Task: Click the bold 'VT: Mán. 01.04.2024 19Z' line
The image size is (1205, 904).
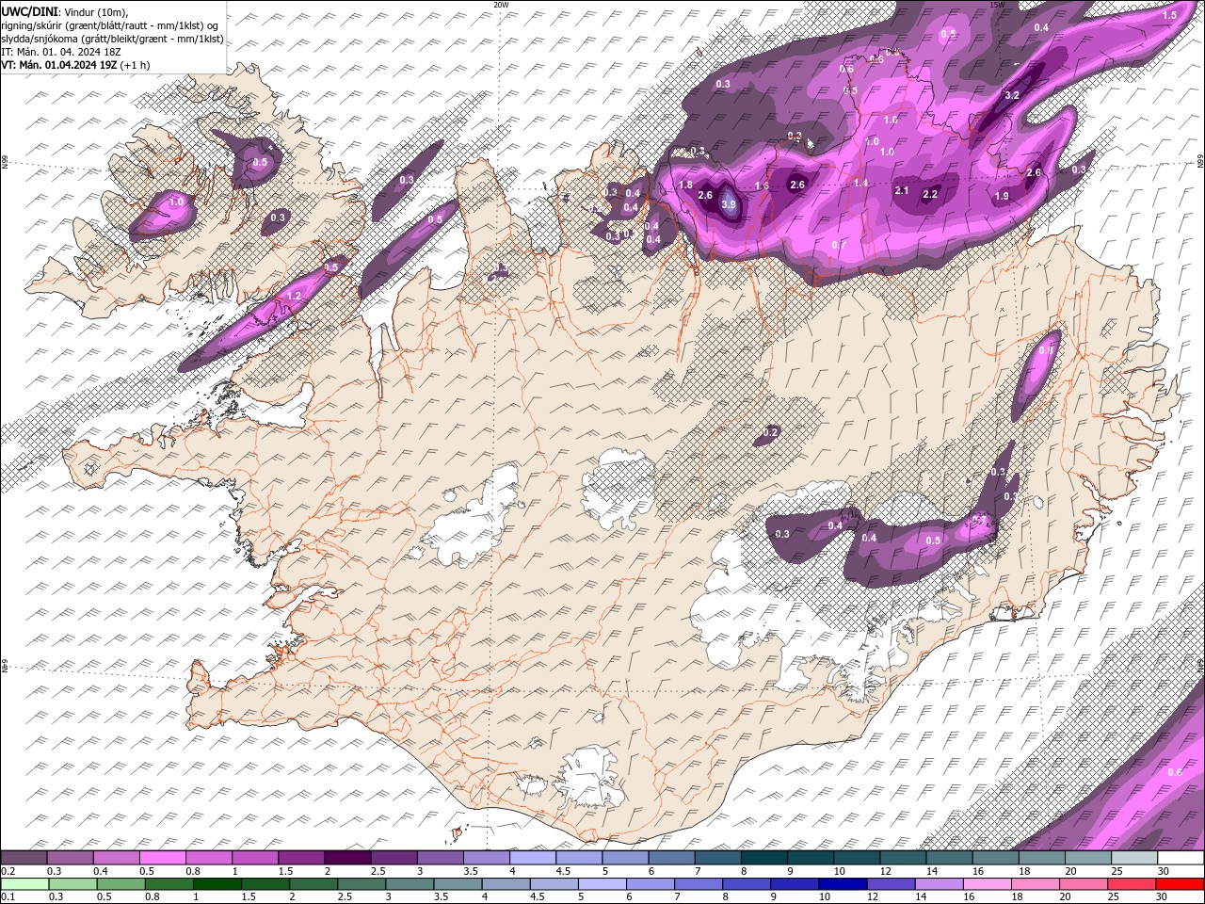Action: pyautogui.click(x=59, y=65)
